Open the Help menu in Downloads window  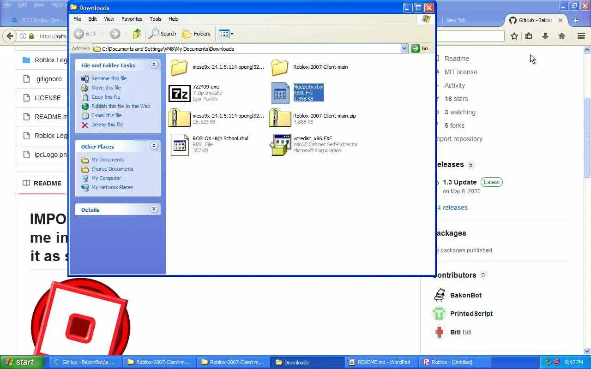click(173, 19)
